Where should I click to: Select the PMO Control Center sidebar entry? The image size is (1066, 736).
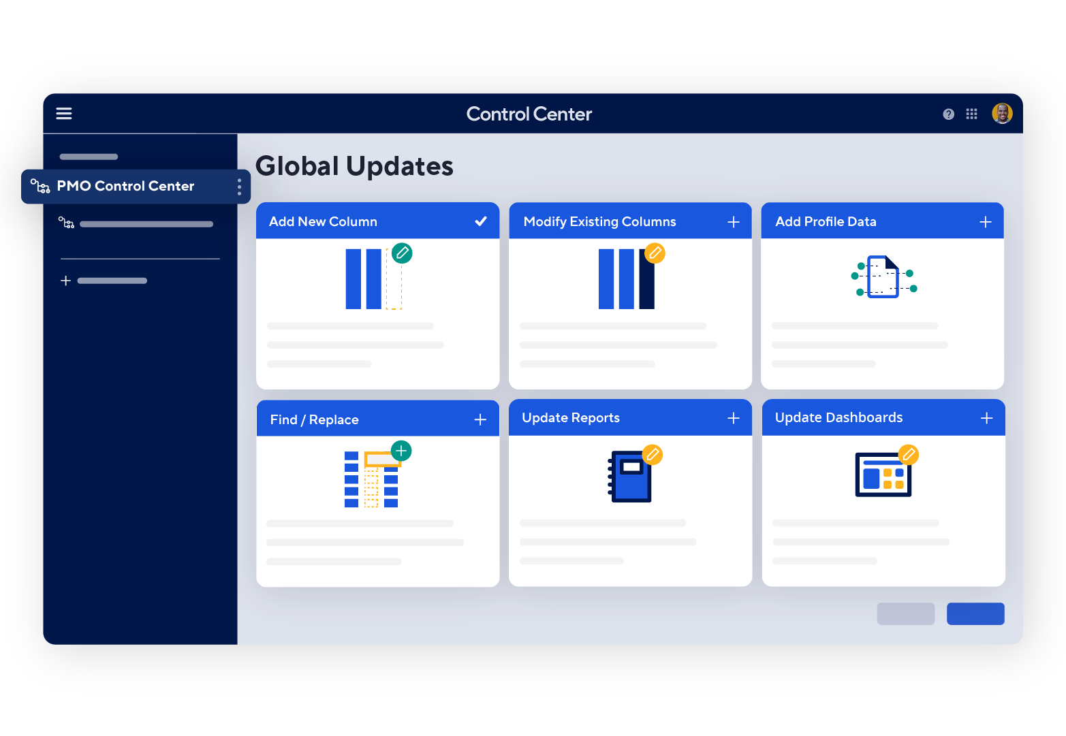tap(126, 186)
